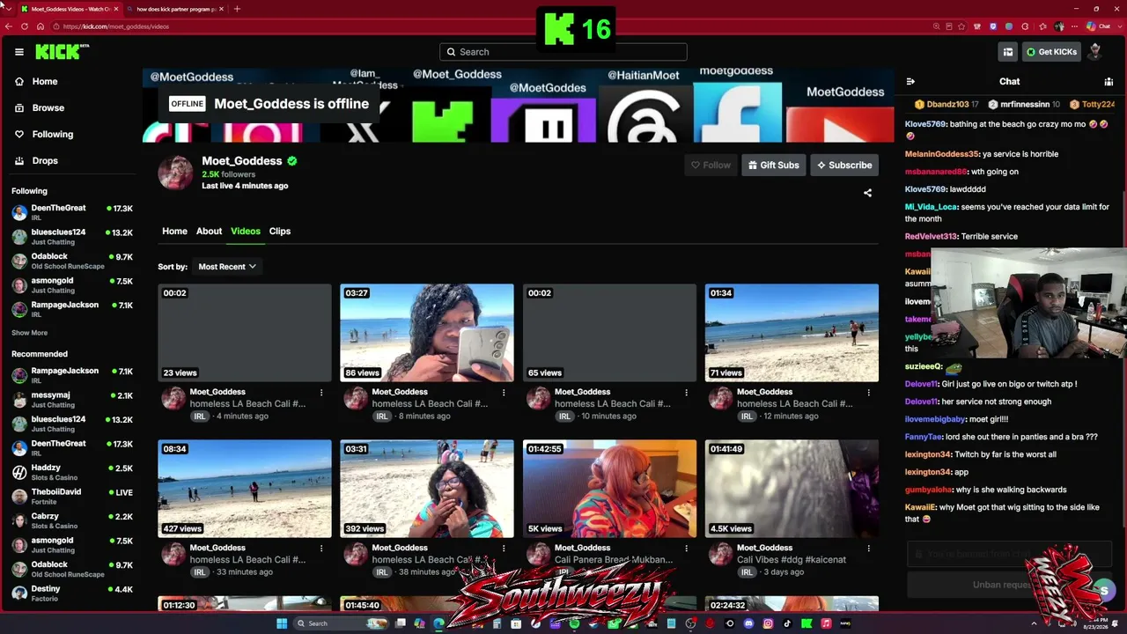1127x634 pixels.
Task: Switch to the Home channel tab
Action: point(174,232)
